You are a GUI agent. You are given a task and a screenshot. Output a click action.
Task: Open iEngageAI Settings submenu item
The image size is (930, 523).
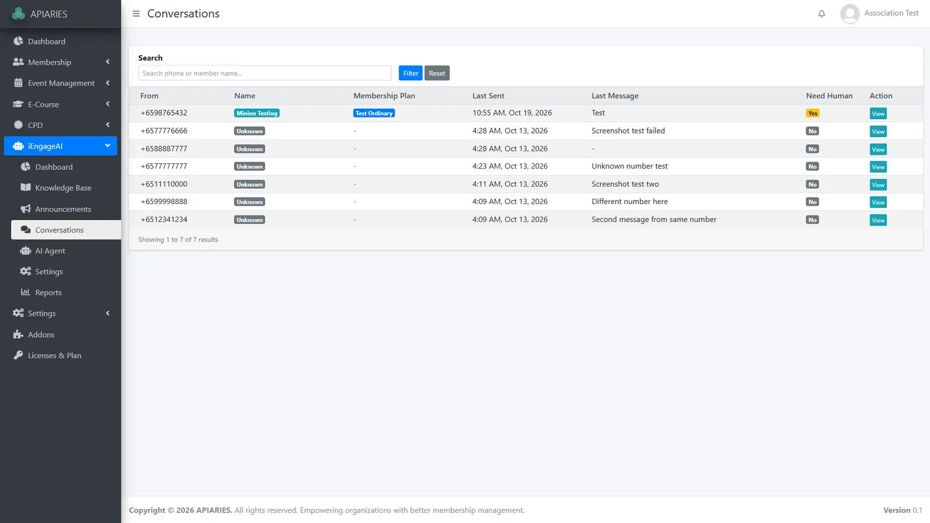coord(66,271)
